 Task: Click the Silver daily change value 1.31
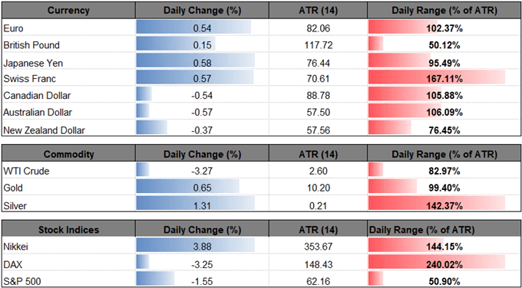[202, 206]
